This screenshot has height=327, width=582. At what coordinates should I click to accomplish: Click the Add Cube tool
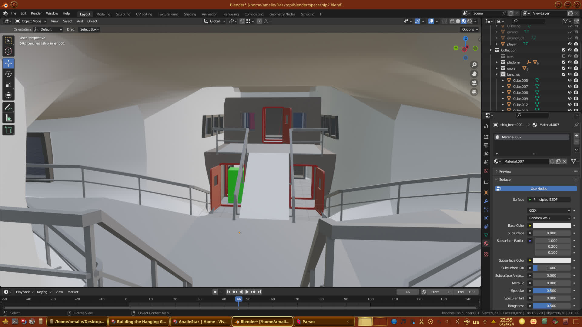pos(8,130)
